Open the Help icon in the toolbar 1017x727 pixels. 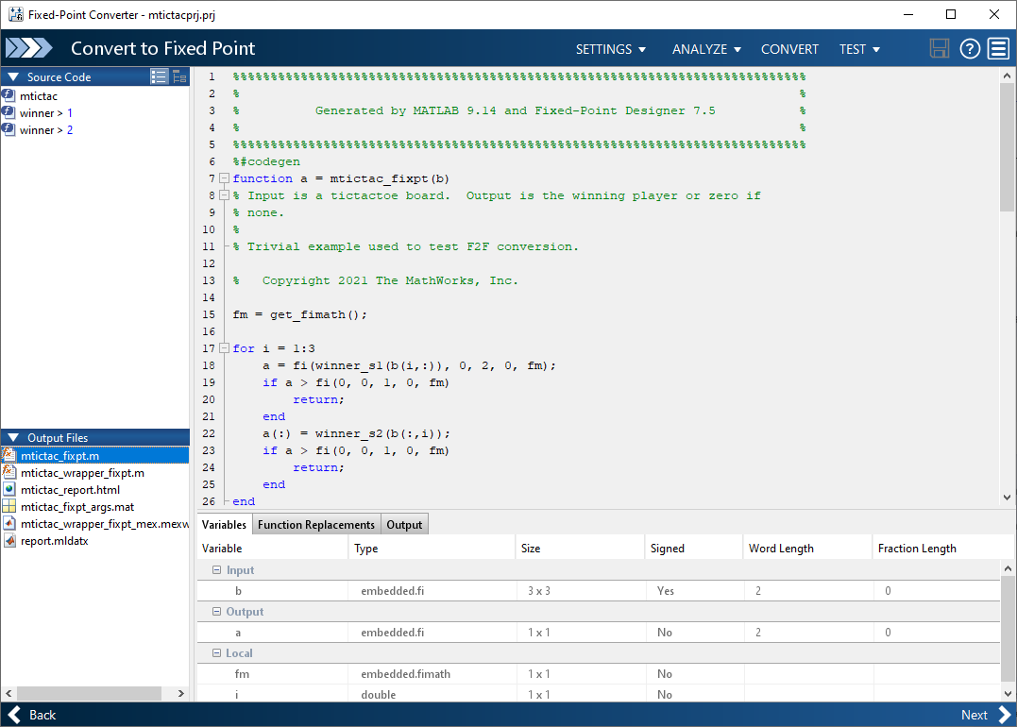(969, 48)
